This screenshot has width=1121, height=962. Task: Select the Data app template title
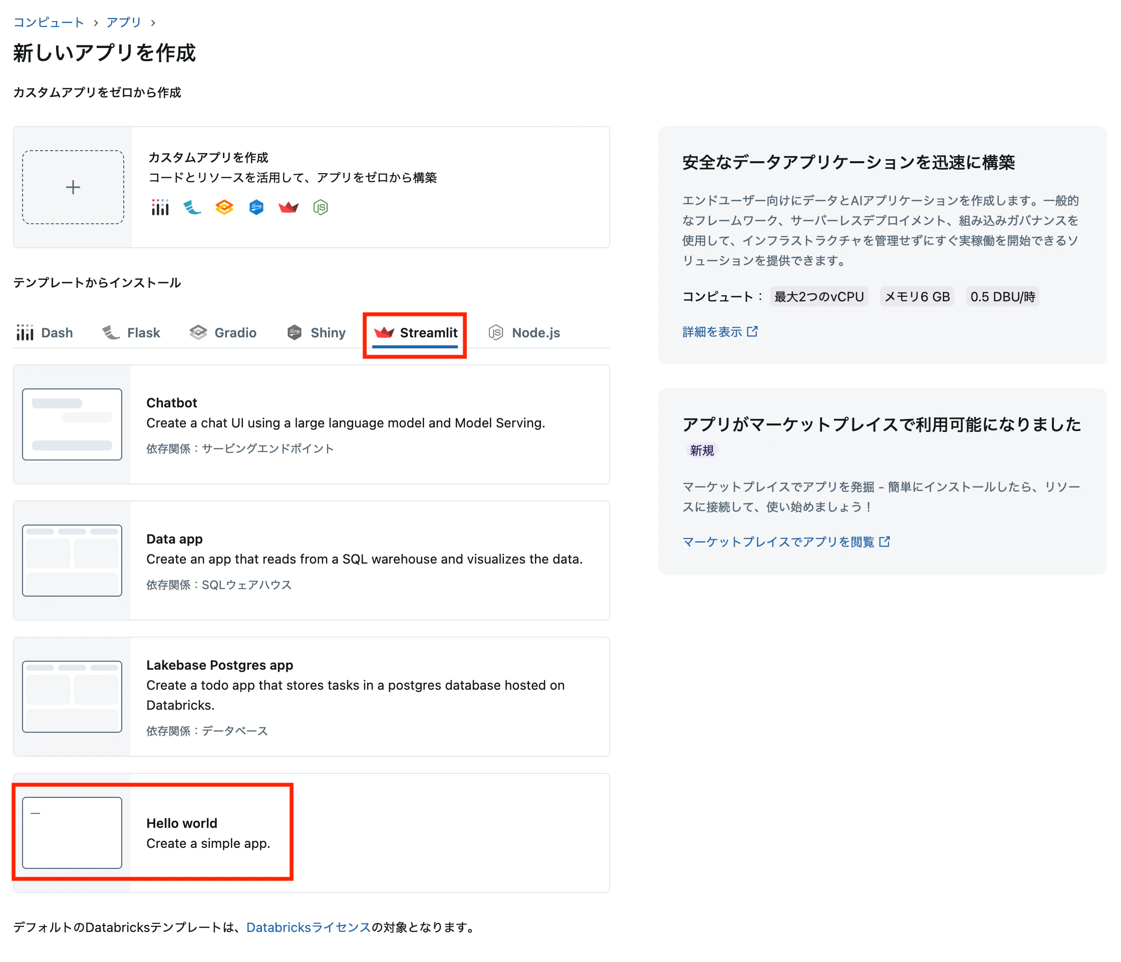[x=174, y=539]
